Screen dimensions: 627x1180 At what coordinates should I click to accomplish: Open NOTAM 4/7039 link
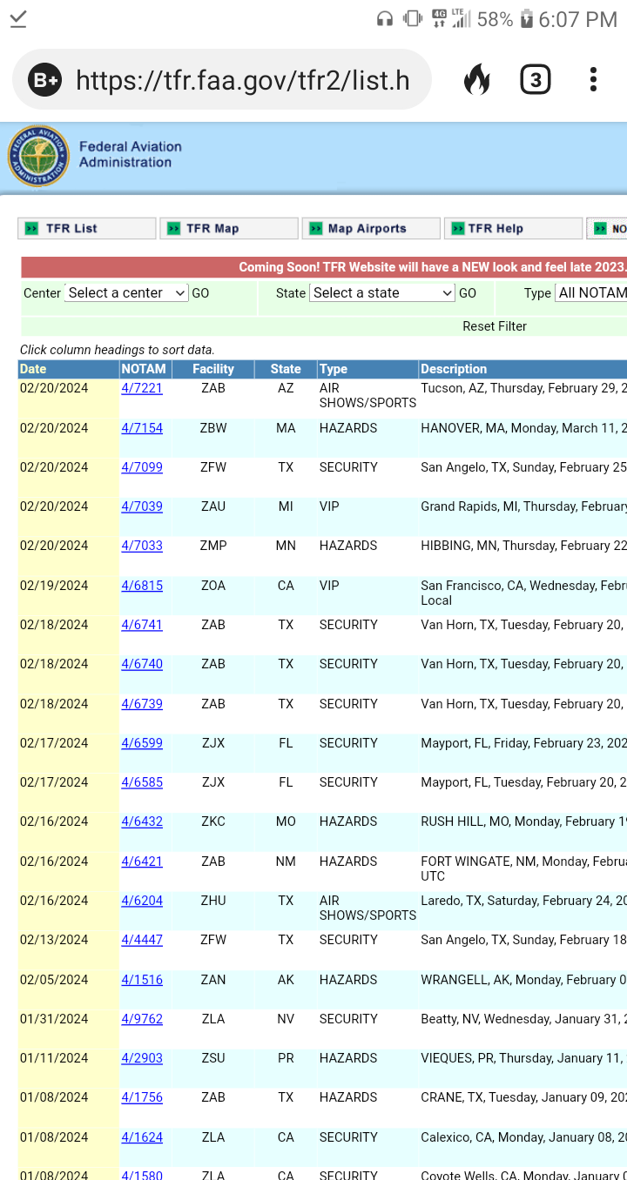click(142, 506)
